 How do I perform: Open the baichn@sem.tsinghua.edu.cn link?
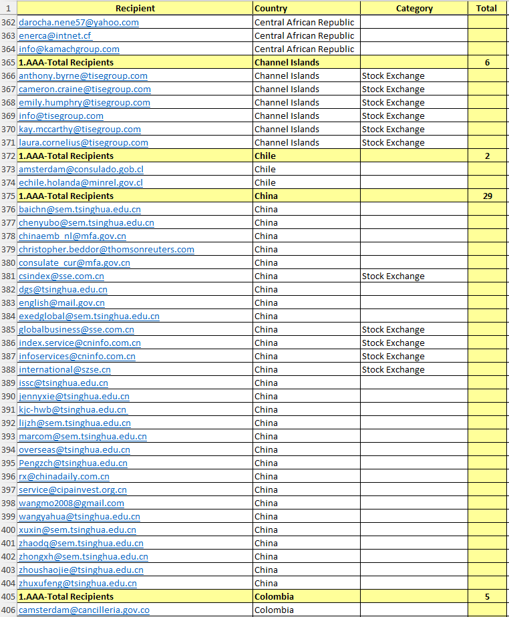(79, 210)
